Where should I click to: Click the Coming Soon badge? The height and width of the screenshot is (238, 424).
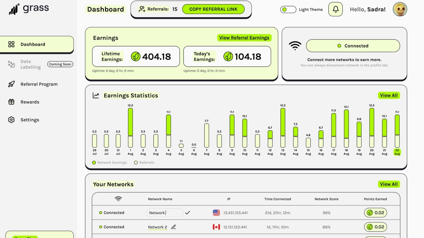click(60, 64)
